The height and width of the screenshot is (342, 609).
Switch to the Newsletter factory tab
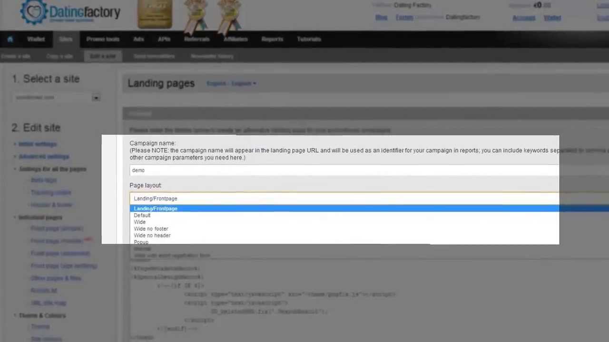click(x=212, y=57)
